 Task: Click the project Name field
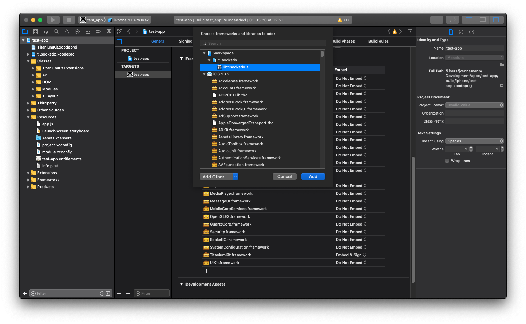[x=475, y=48]
